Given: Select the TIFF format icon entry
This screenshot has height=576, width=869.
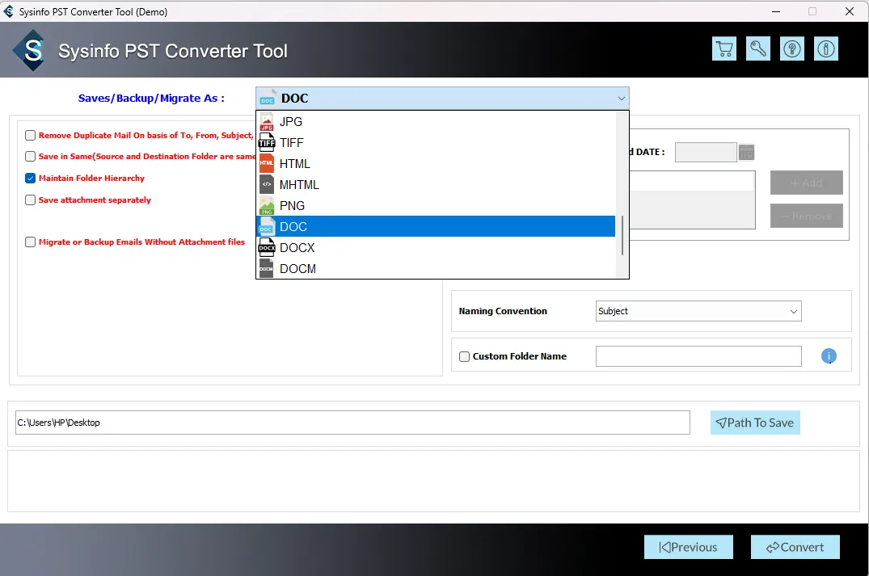Looking at the screenshot, I should pyautogui.click(x=267, y=143).
